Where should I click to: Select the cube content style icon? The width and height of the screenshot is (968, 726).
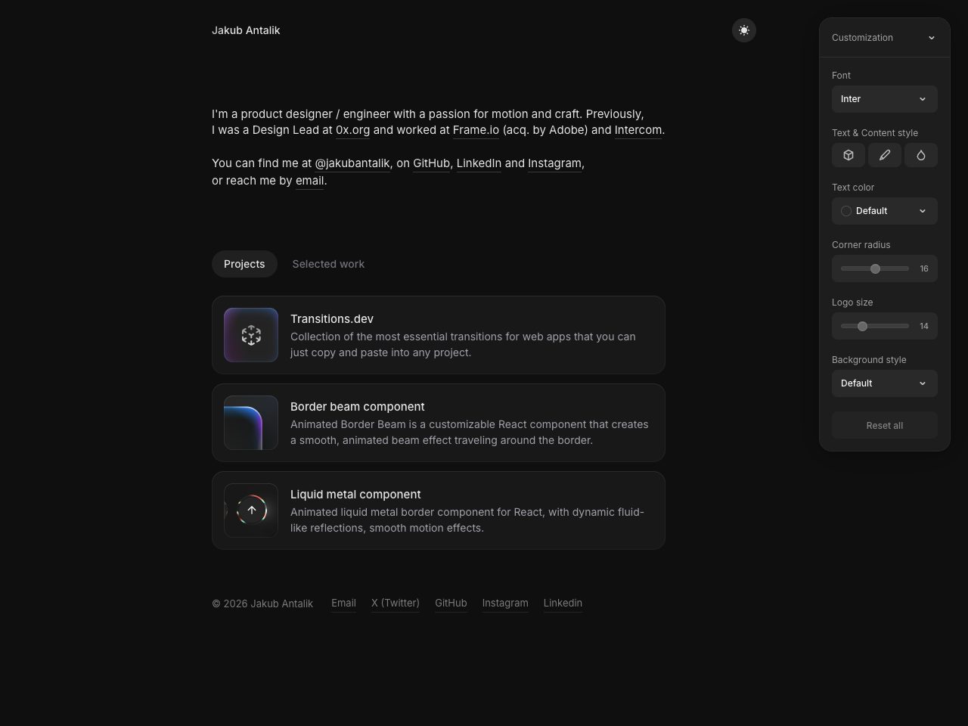pos(849,155)
